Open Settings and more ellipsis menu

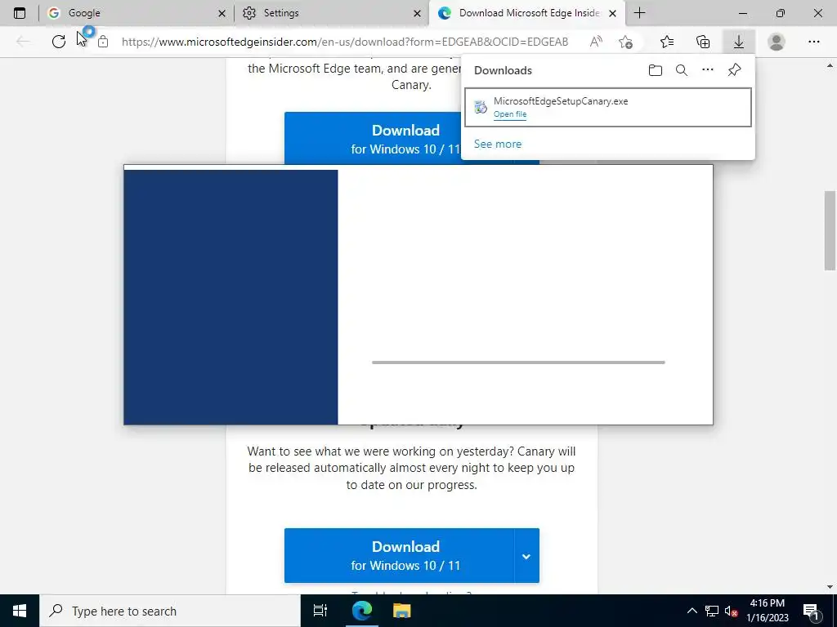pos(813,42)
